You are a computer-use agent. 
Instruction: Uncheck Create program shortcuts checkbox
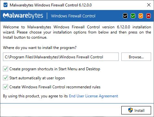pos(5,69)
